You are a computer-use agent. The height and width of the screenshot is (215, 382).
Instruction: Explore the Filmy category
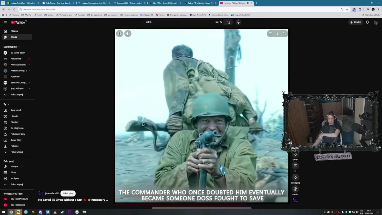click(x=17, y=173)
